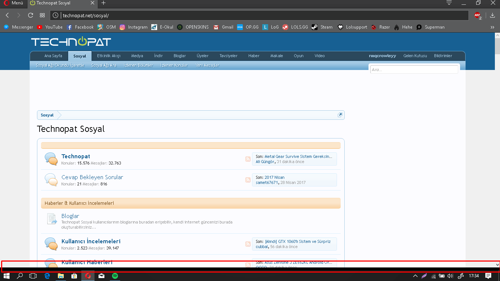This screenshot has height=281, width=500.
Task: Open the Lolsupport bookmark
Action: [352, 27]
